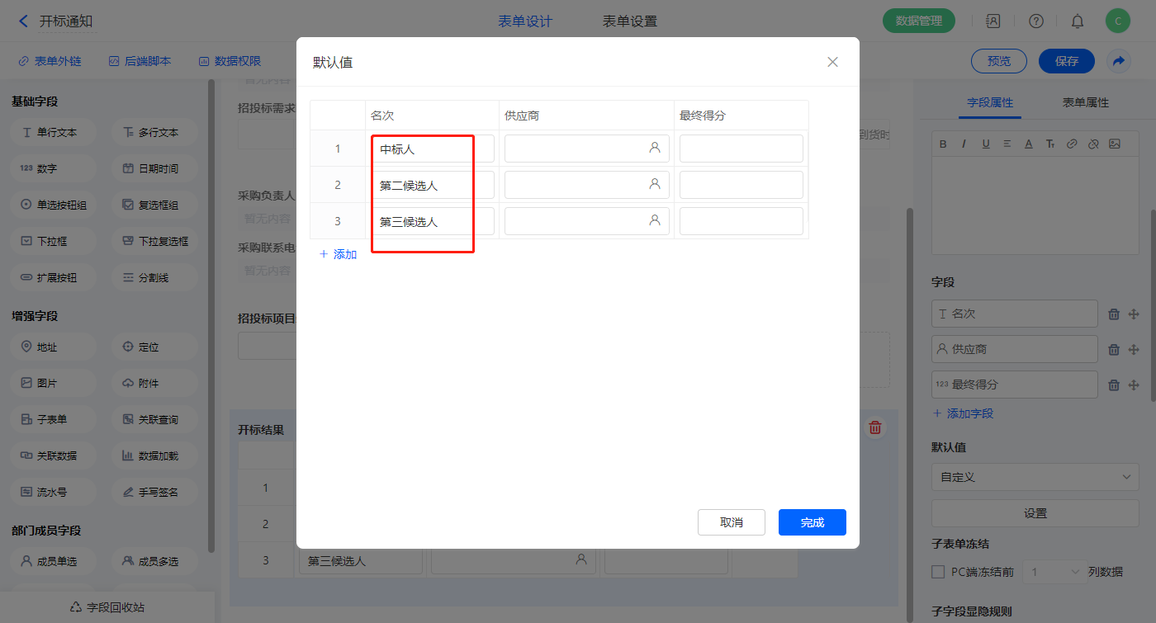
Task: Click the bold icon in rich text toolbar
Action: click(943, 144)
